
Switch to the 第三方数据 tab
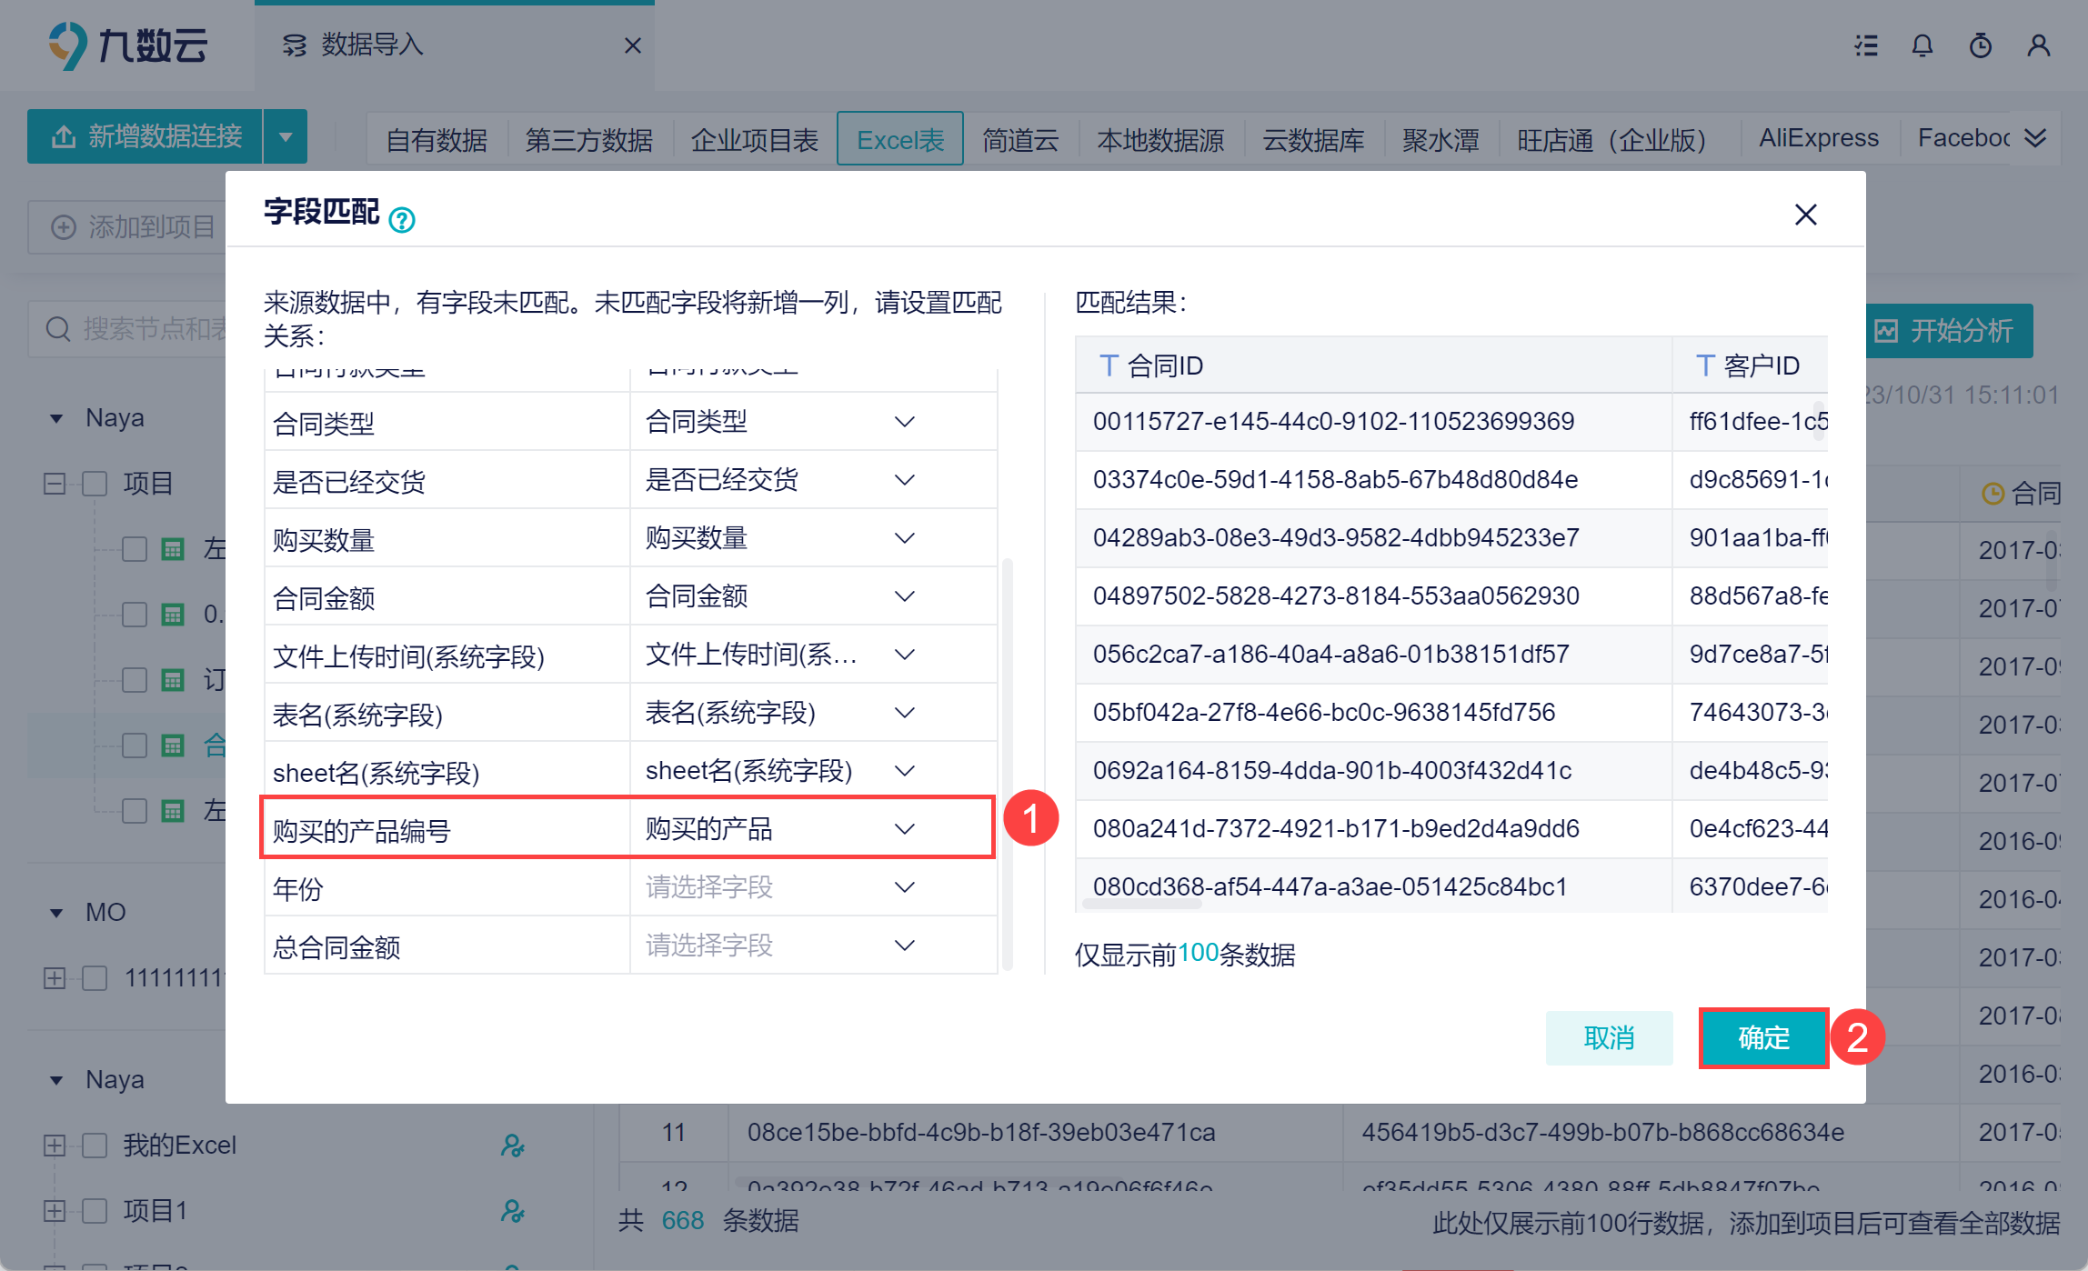click(588, 139)
